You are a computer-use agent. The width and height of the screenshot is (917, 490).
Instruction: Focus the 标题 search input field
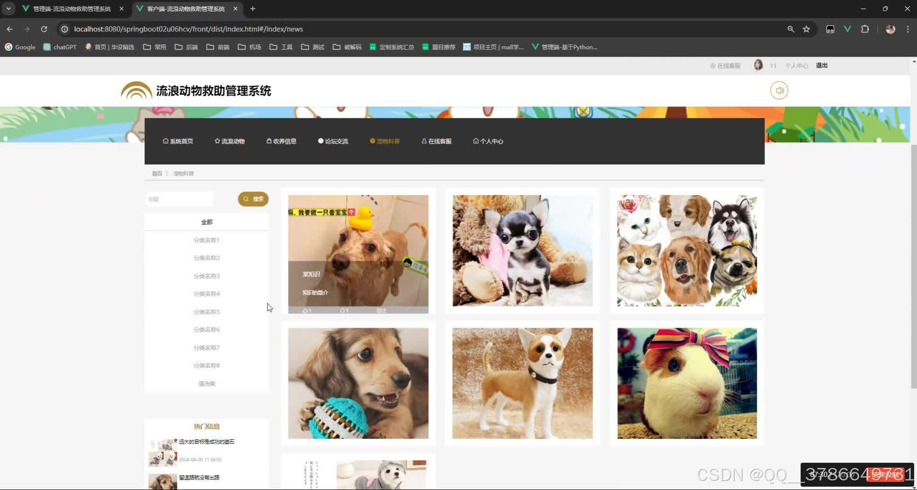tap(179, 199)
